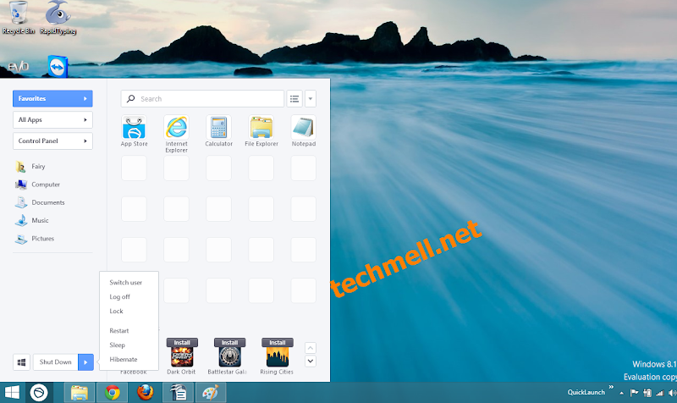
Task: Click the QuickLaunch toolbar label
Action: pyautogui.click(x=586, y=392)
